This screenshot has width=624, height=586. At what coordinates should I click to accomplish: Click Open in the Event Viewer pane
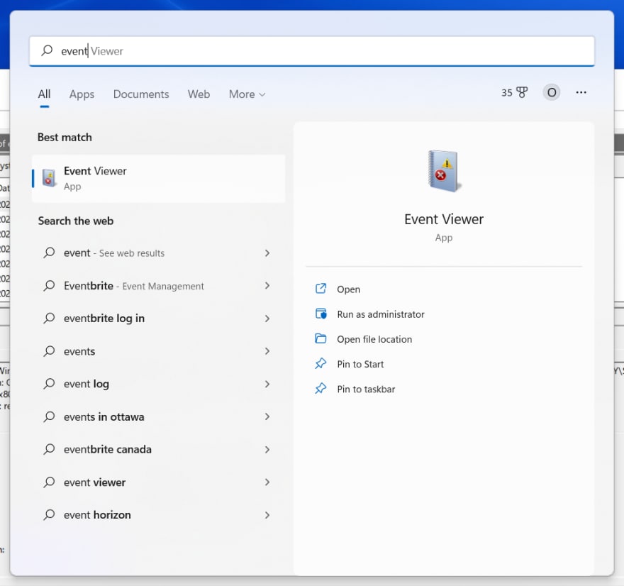click(x=348, y=289)
